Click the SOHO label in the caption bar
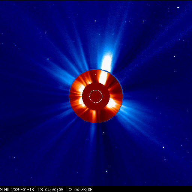Screen dimensions: 192x192 (5, 190)
